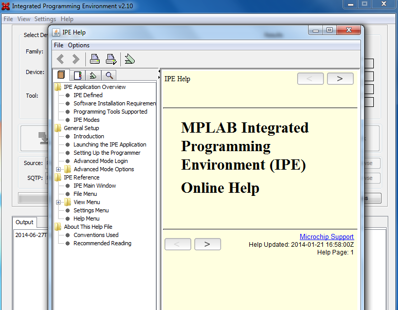
Task: Open Software Installation Requirements topic
Action: coord(115,103)
